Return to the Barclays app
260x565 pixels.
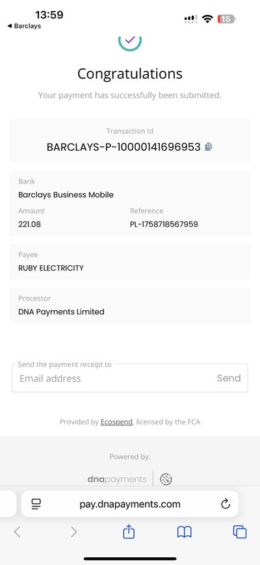coord(24,26)
